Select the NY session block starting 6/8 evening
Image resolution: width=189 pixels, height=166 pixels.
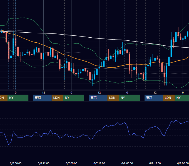click(x=182, y=98)
